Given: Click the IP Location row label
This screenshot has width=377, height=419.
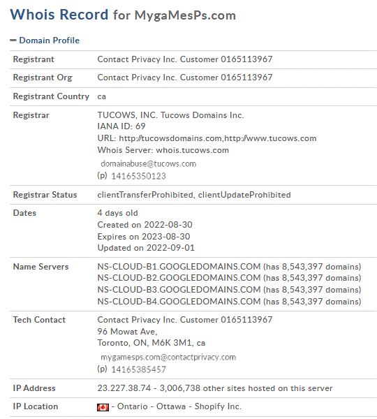Looking at the screenshot, I should pyautogui.click(x=36, y=406).
